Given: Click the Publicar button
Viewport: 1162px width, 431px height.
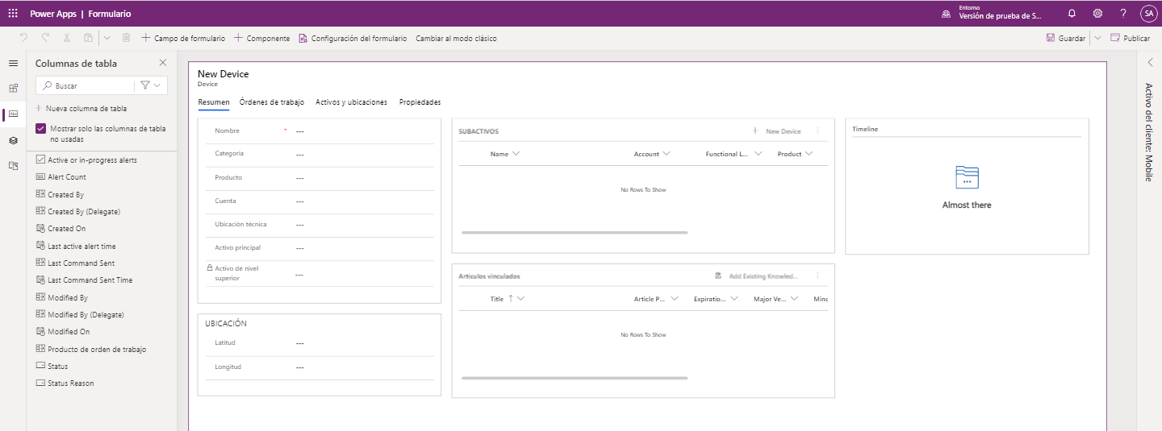Looking at the screenshot, I should coord(1130,38).
